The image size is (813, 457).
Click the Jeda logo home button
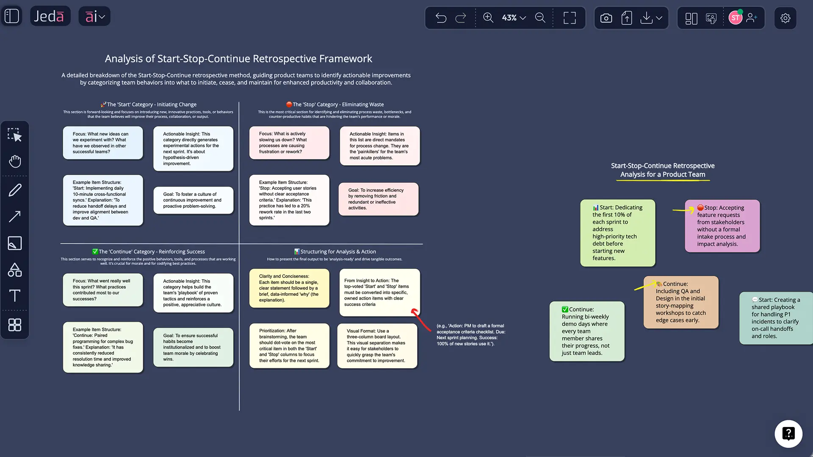[x=50, y=17]
